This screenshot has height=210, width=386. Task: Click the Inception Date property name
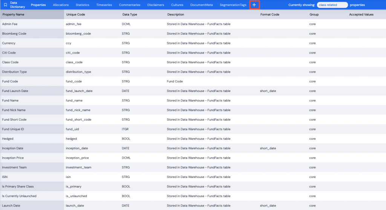tap(12, 148)
